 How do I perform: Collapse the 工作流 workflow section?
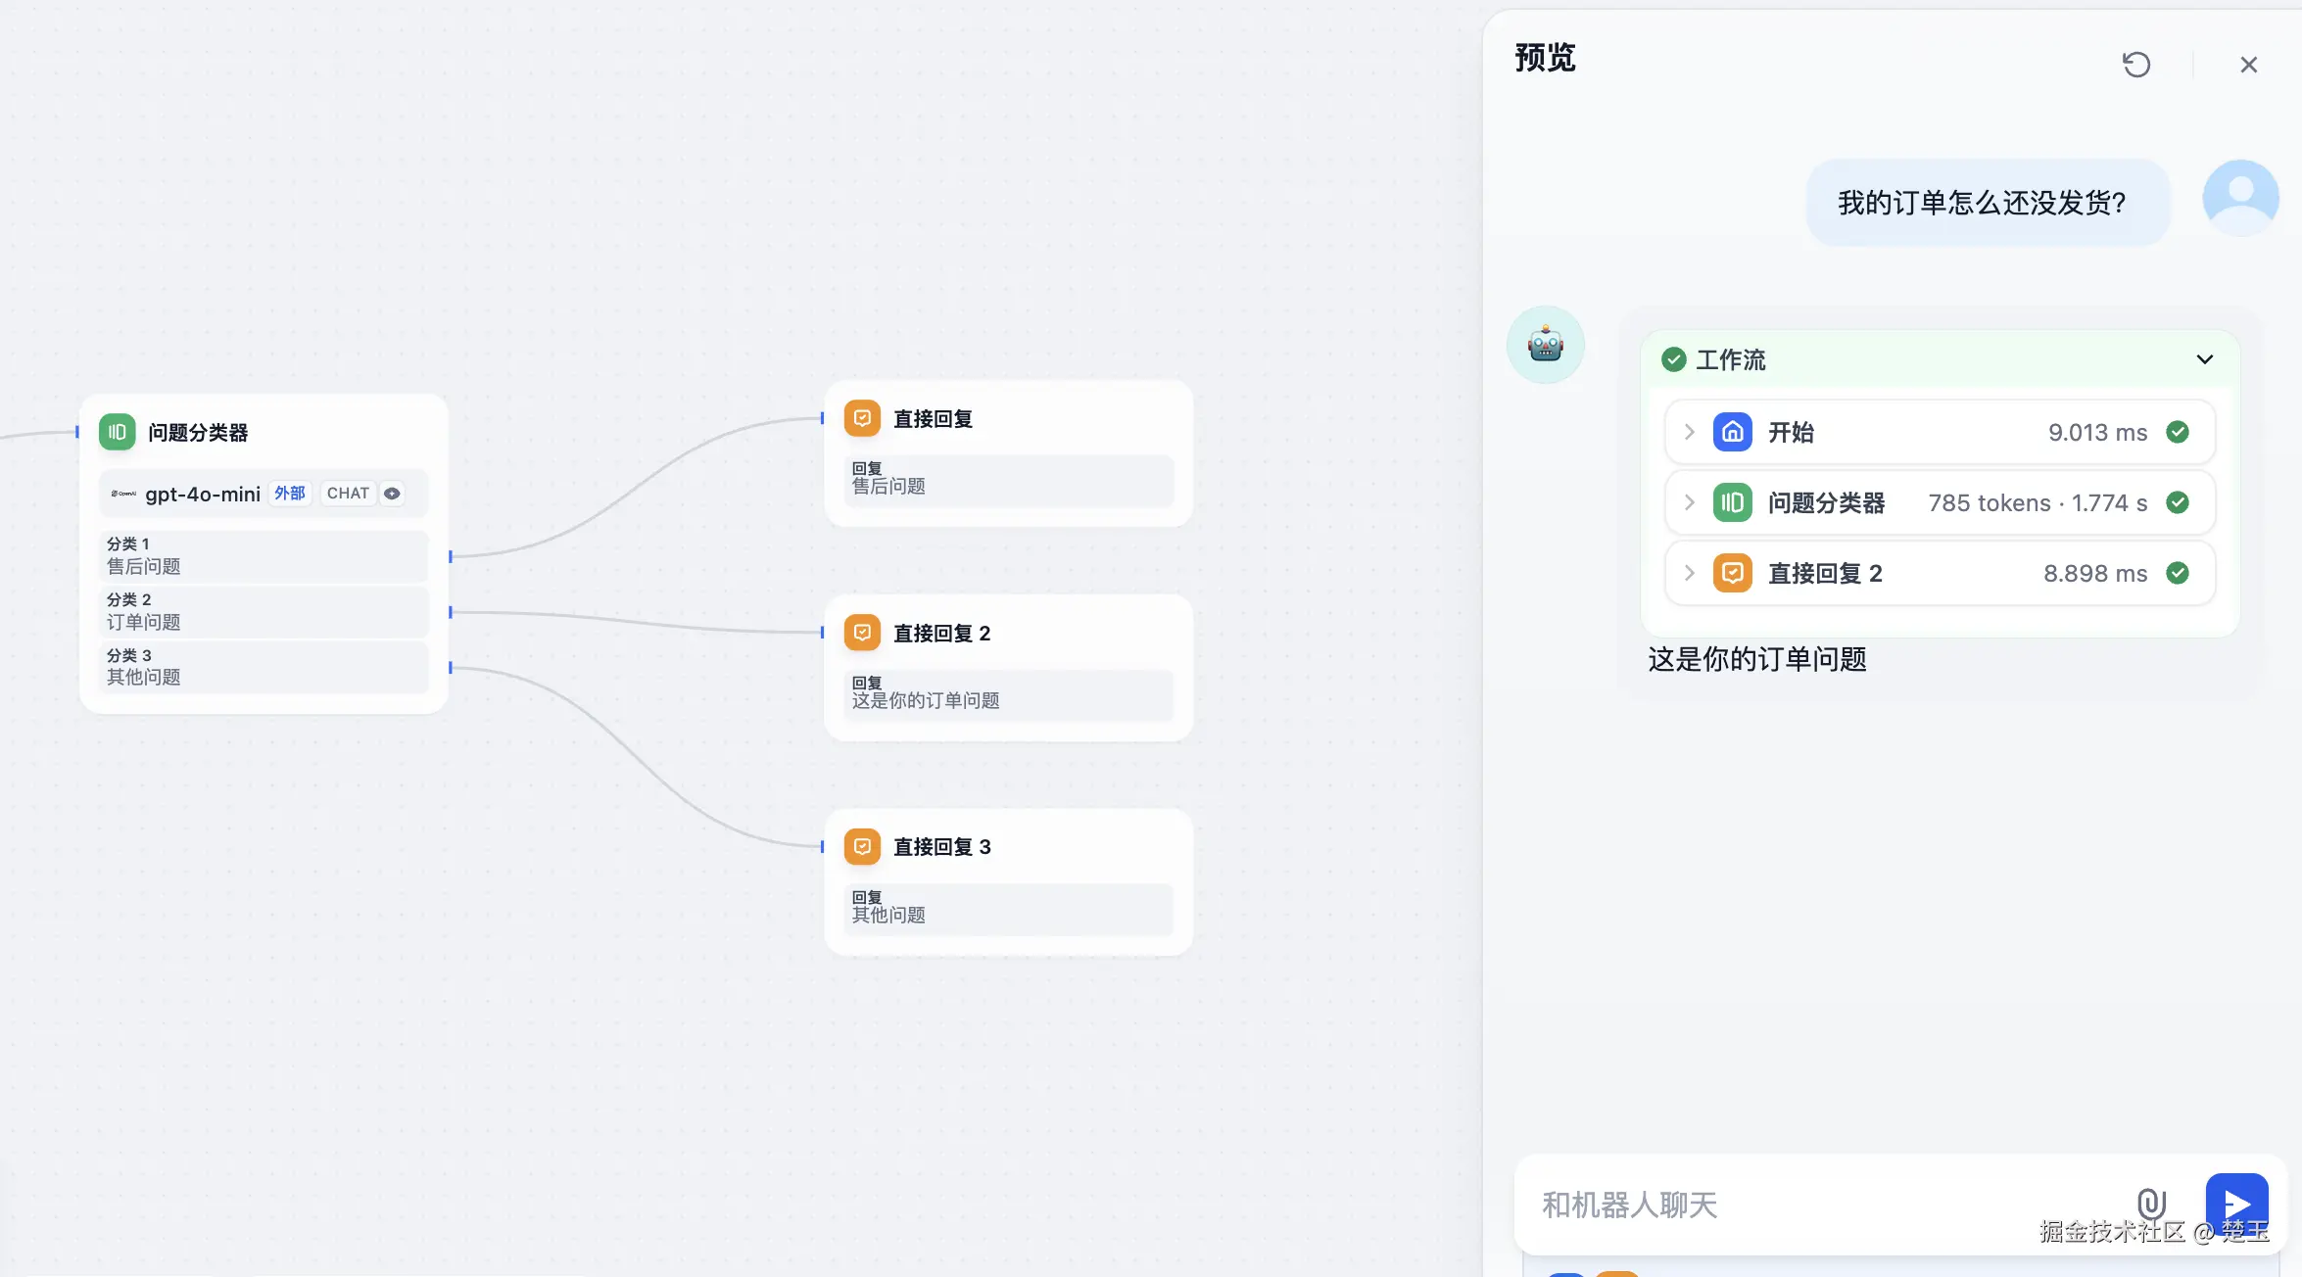click(2204, 359)
